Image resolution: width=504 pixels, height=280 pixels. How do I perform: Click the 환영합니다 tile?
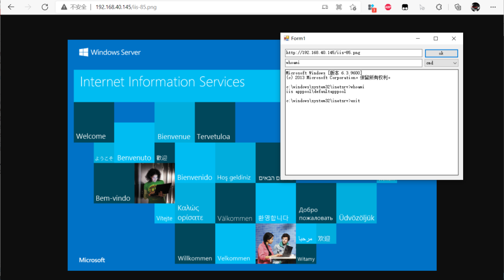pyautogui.click(x=275, y=203)
